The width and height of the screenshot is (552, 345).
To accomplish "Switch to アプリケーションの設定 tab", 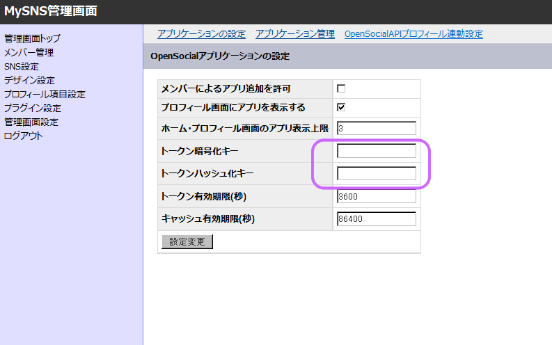I will pos(201,34).
